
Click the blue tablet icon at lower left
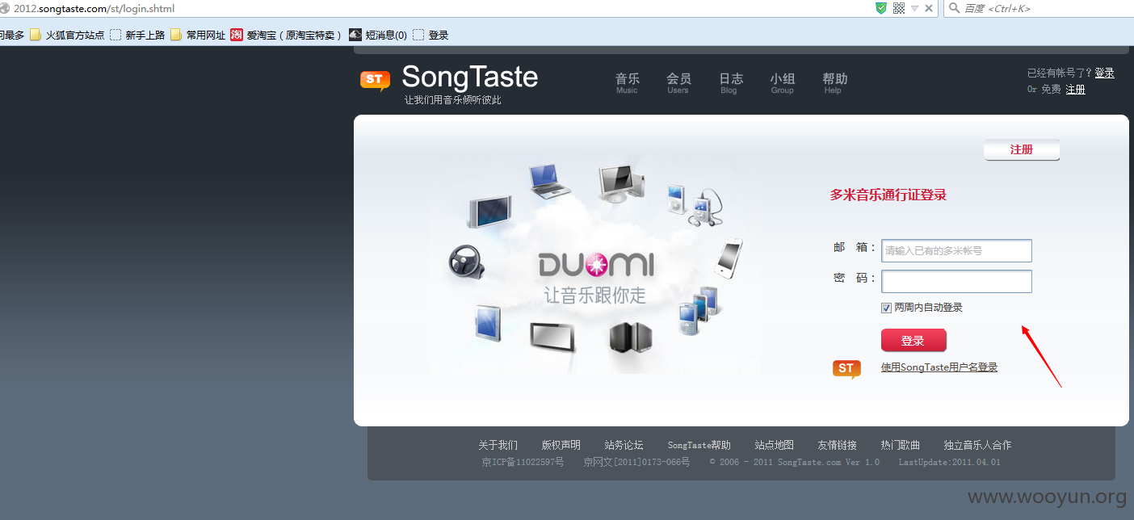(x=488, y=323)
